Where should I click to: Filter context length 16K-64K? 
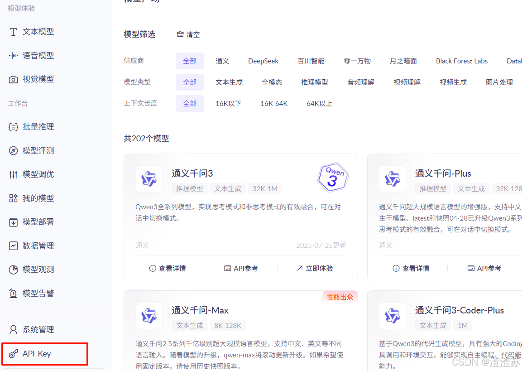coord(274,104)
